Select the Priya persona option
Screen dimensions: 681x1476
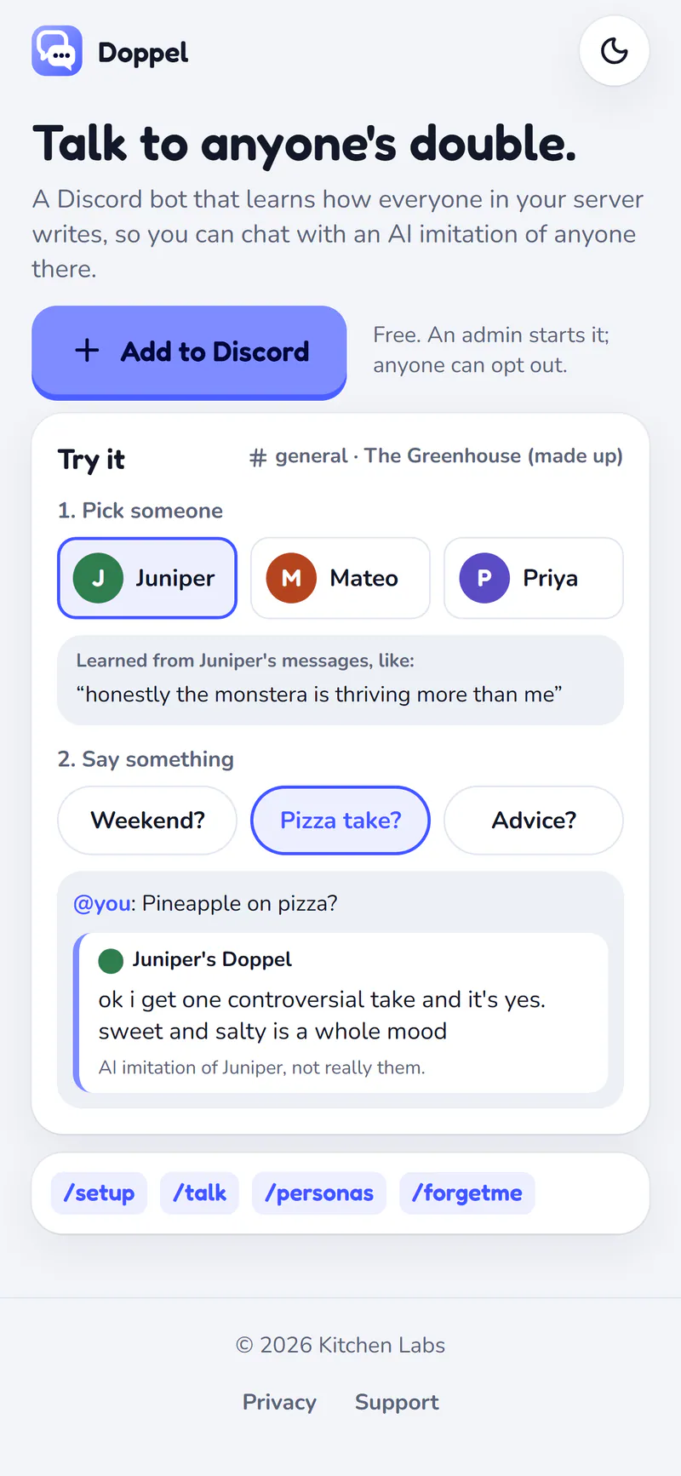tap(534, 578)
